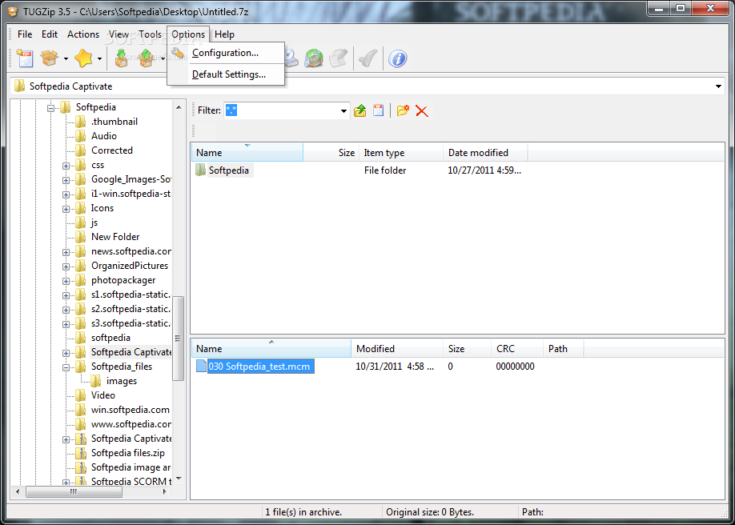Click the globe web toolbar icon
The image size is (735, 525).
tap(314, 58)
